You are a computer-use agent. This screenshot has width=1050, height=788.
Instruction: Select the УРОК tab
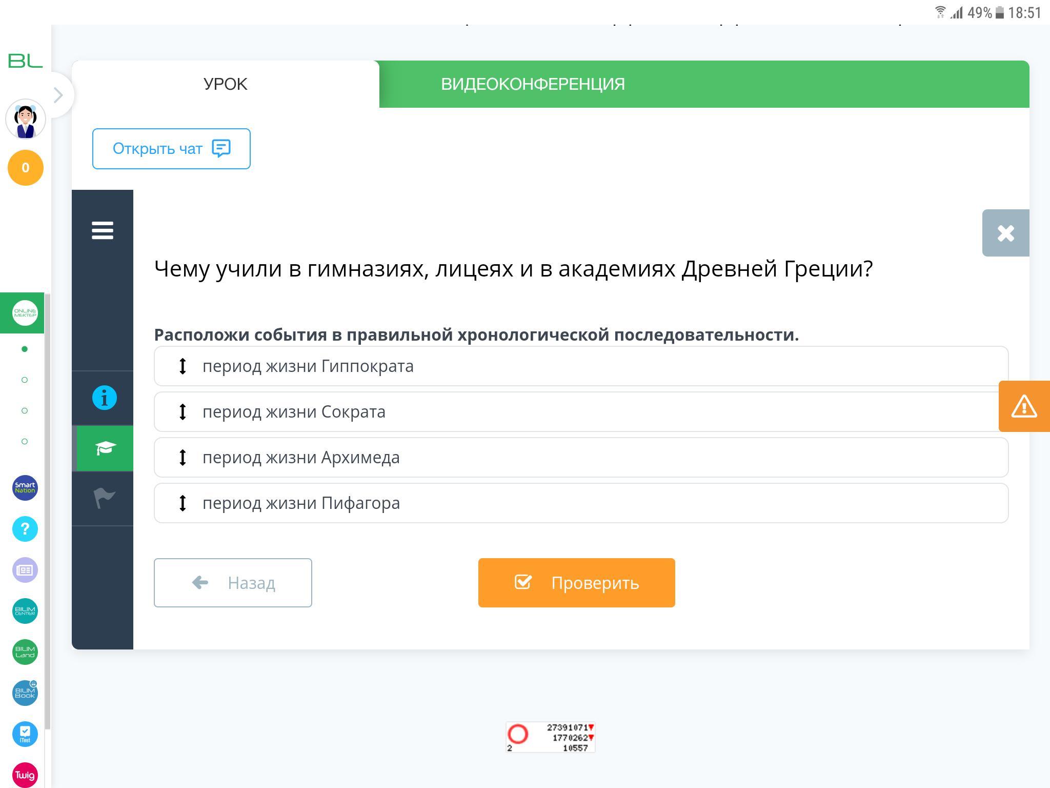click(225, 84)
